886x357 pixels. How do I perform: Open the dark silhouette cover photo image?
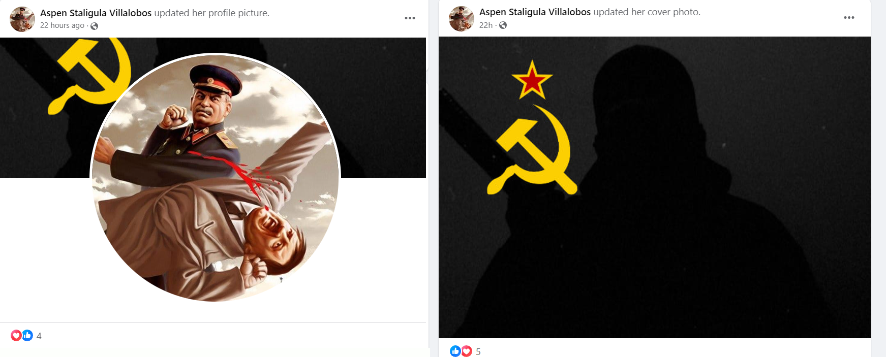(x=655, y=187)
